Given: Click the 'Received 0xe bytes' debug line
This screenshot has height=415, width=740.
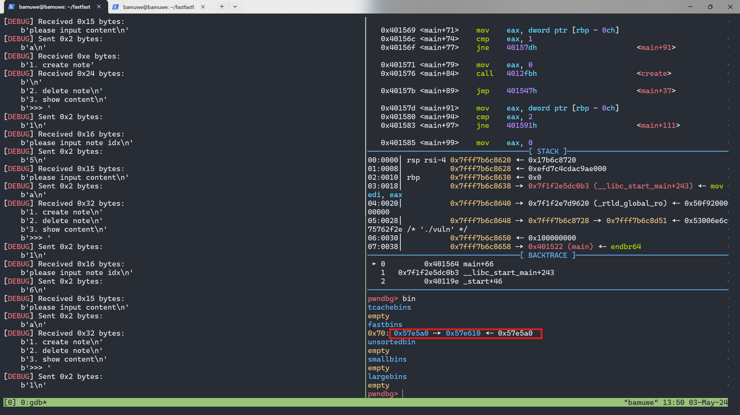Looking at the screenshot, I should (62, 56).
